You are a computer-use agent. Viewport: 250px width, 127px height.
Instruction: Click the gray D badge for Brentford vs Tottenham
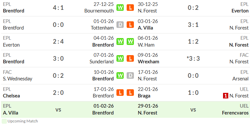coord(120,25)
